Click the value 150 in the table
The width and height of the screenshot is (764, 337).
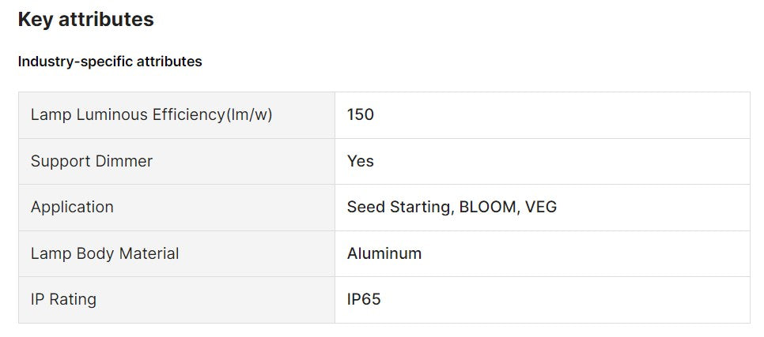pyautogui.click(x=361, y=115)
